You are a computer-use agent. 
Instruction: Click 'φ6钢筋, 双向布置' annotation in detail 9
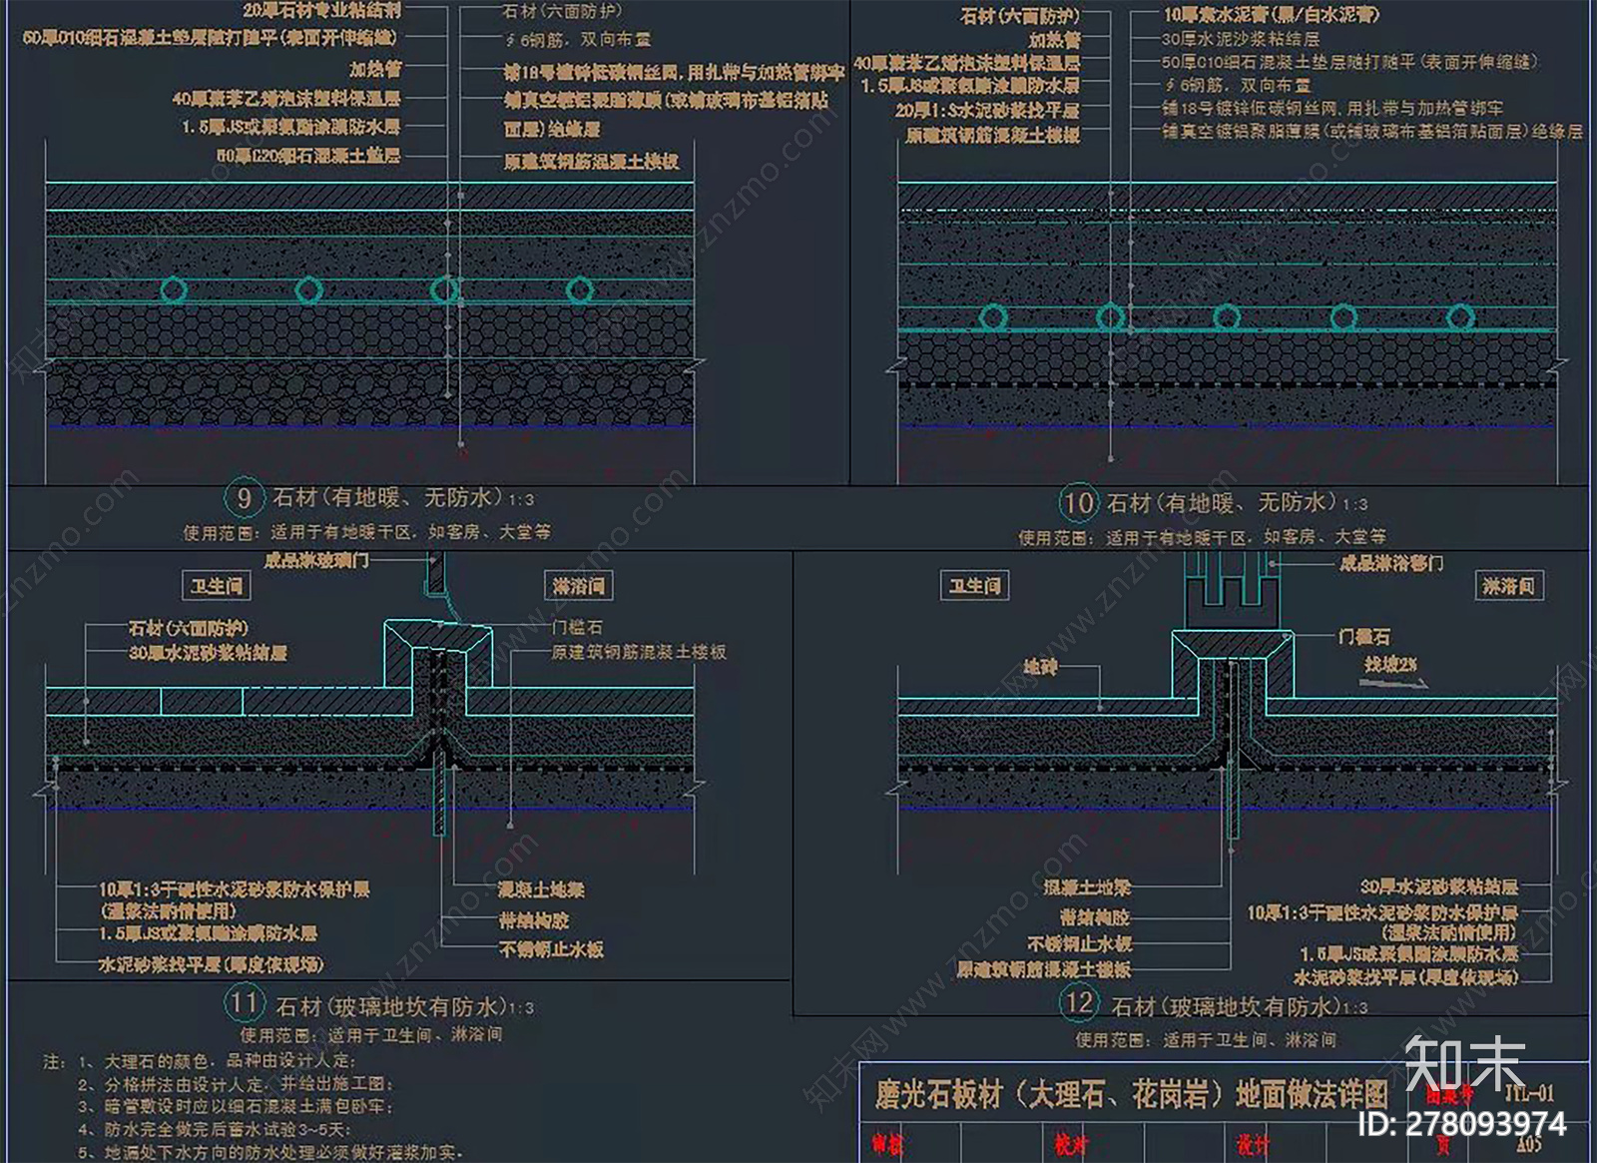(577, 39)
